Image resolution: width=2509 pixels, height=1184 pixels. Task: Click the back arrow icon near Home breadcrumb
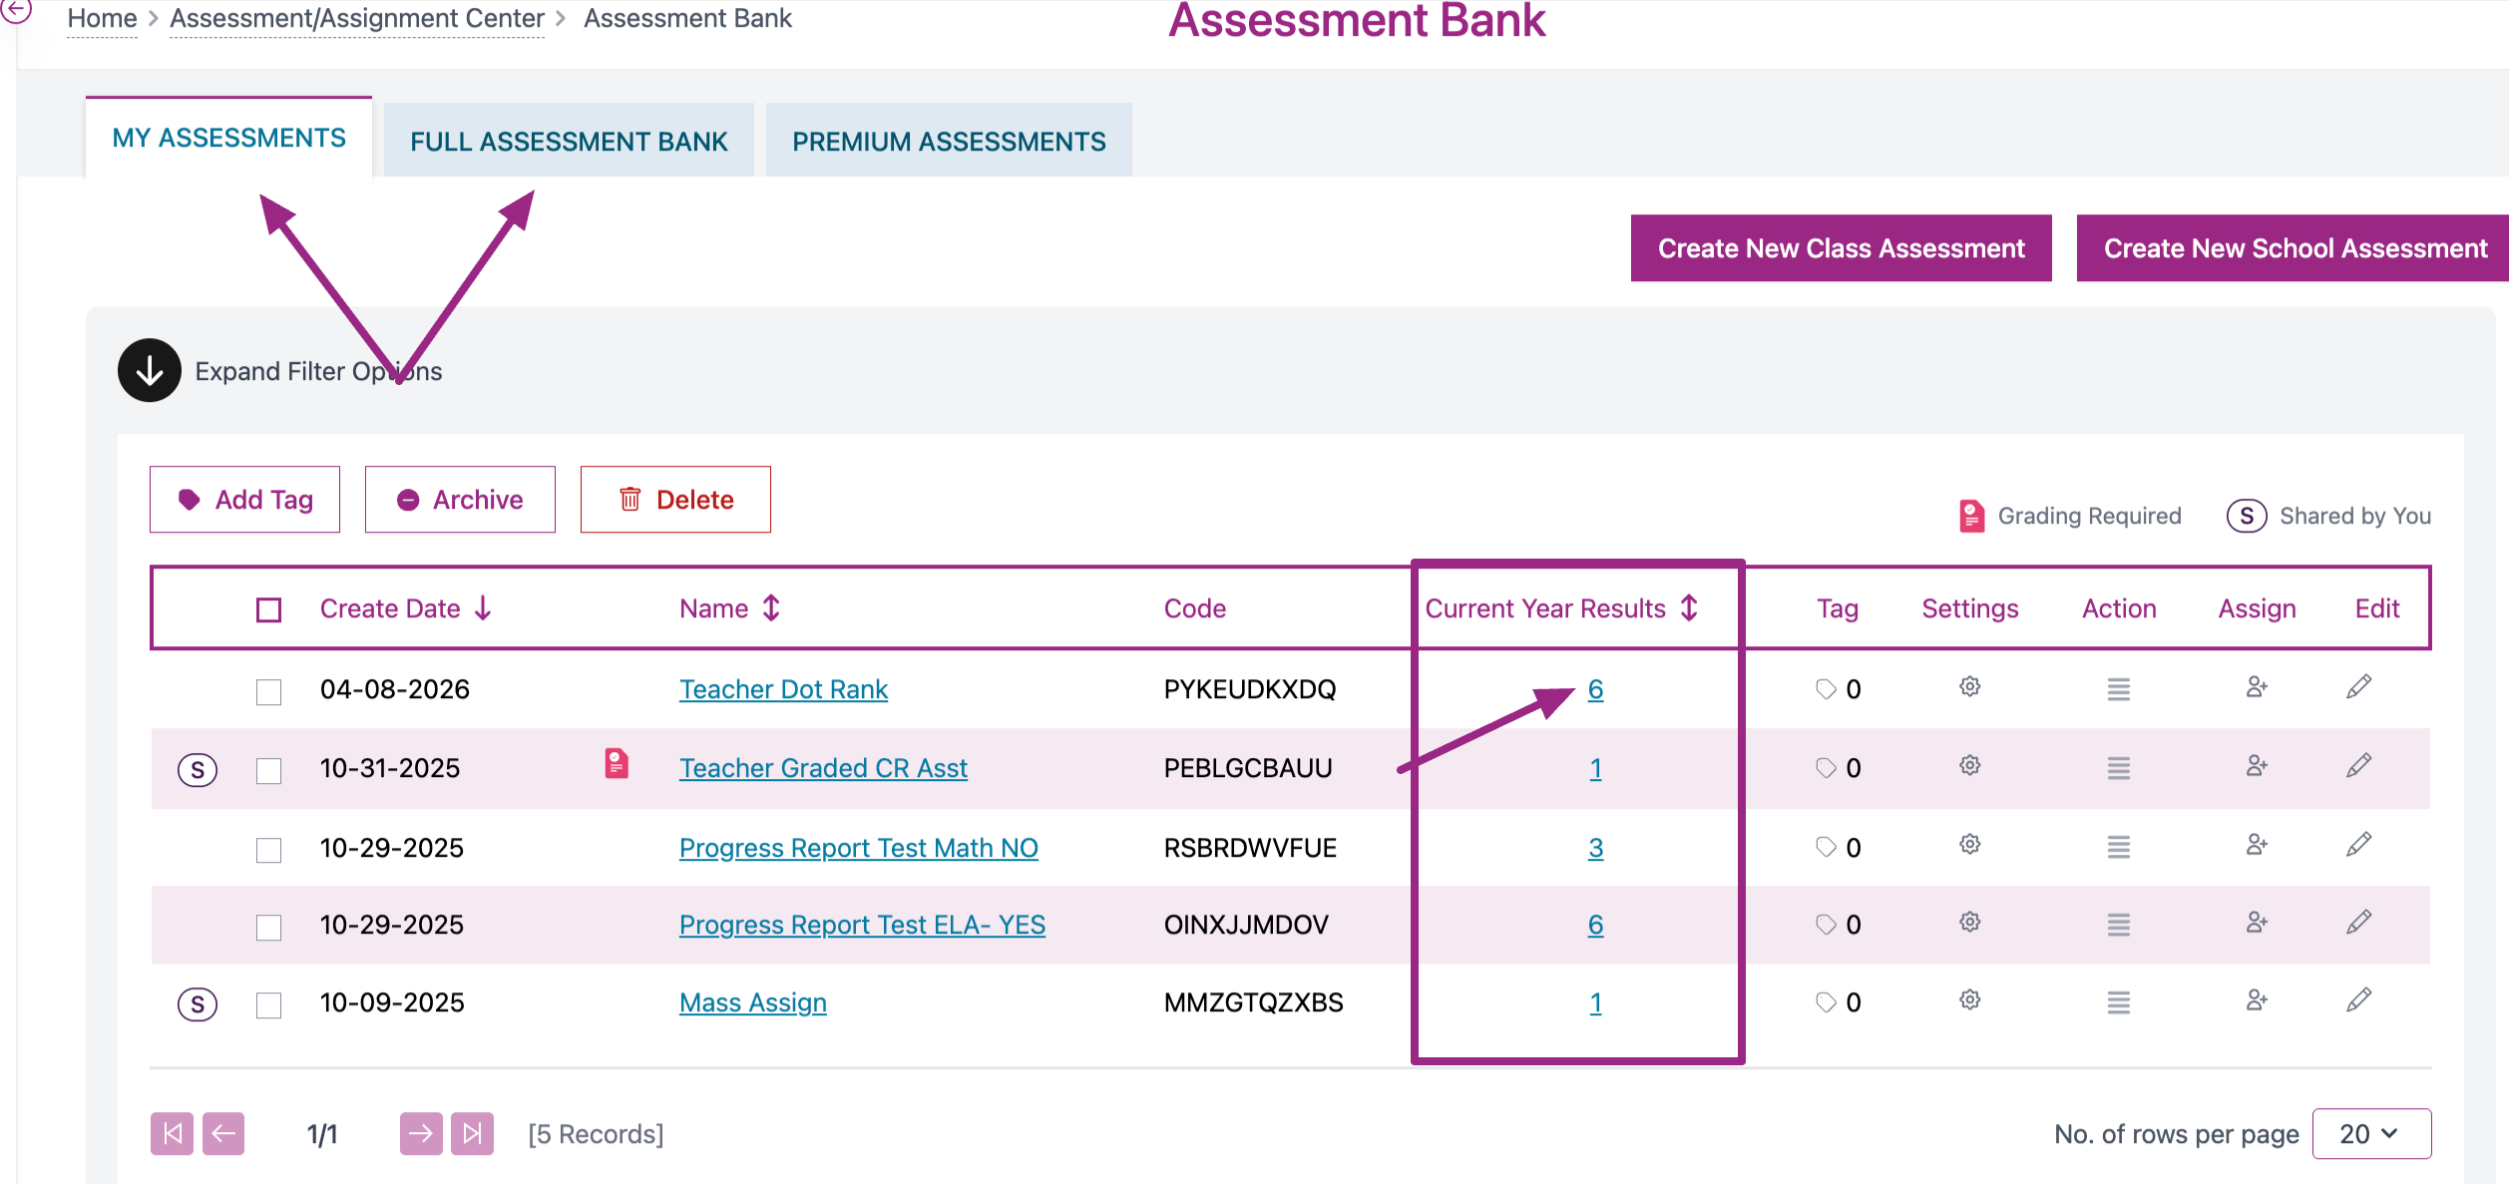pyautogui.click(x=16, y=10)
